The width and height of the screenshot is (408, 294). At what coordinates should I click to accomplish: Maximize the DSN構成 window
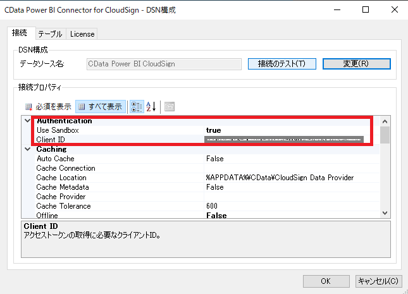point(366,9)
